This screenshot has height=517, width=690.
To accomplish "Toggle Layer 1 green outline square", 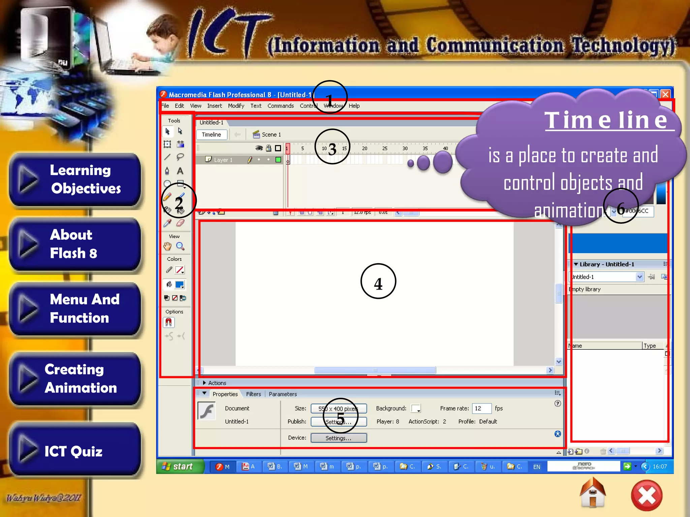I will pyautogui.click(x=278, y=160).
